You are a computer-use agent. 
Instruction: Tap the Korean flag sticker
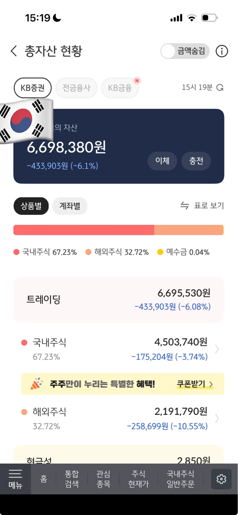pyautogui.click(x=26, y=120)
